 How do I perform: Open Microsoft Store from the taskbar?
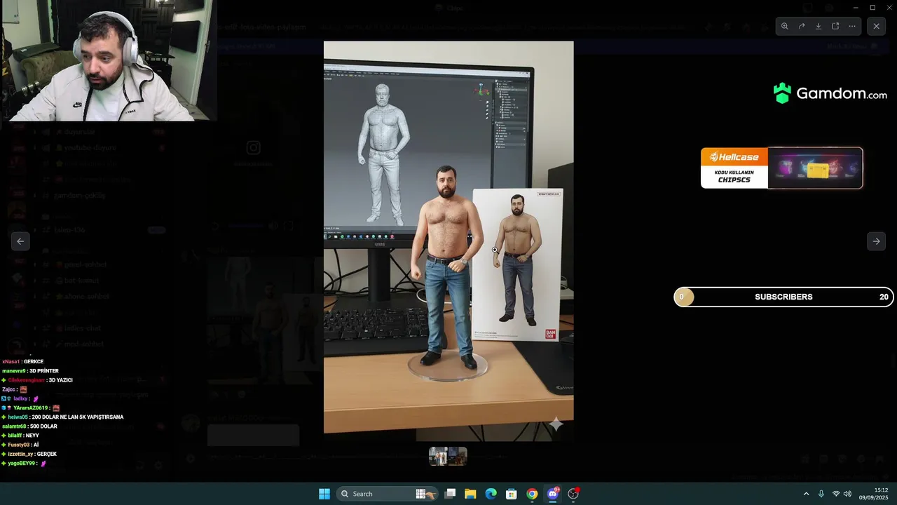click(x=512, y=494)
